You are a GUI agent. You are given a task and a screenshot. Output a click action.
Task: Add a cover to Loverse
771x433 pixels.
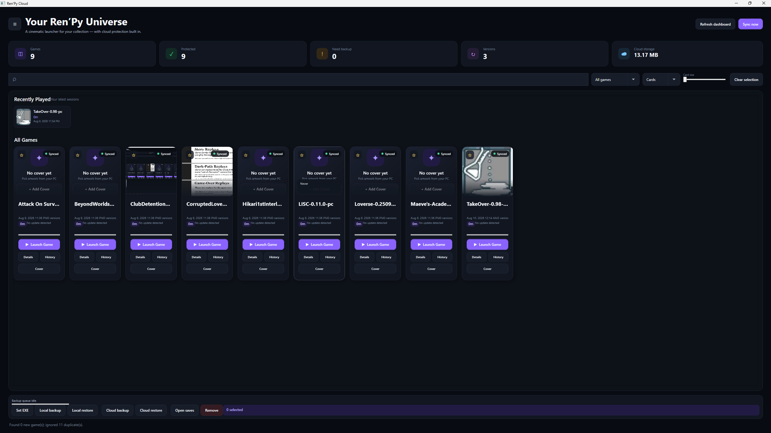(x=375, y=189)
